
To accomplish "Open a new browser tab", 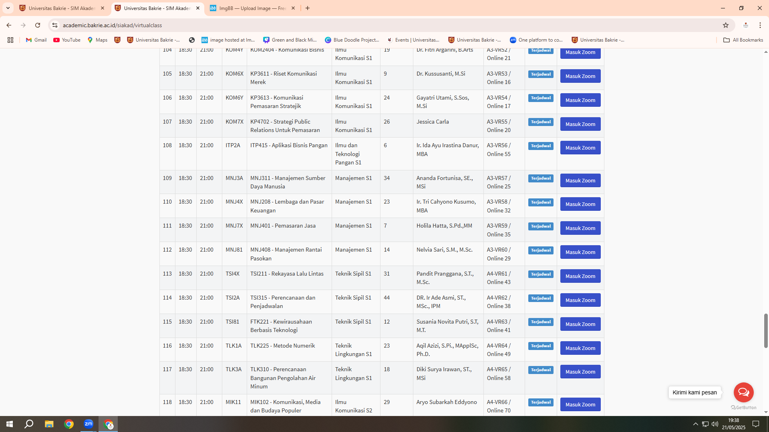I will click(308, 8).
